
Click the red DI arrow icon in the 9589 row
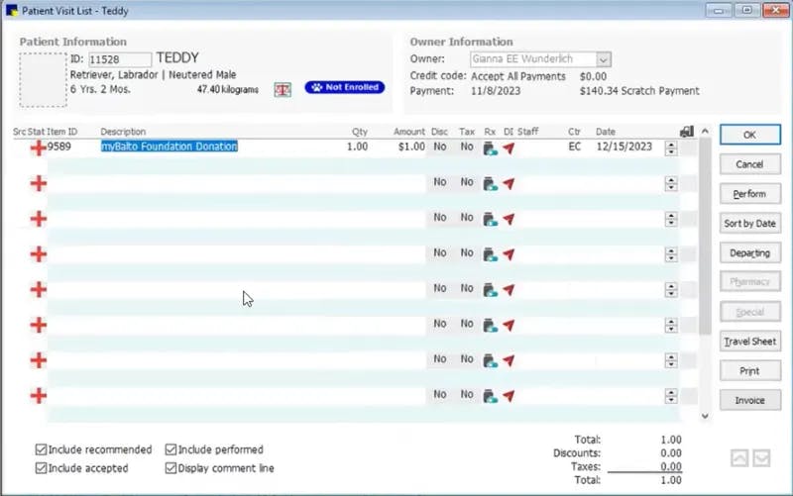click(x=509, y=148)
